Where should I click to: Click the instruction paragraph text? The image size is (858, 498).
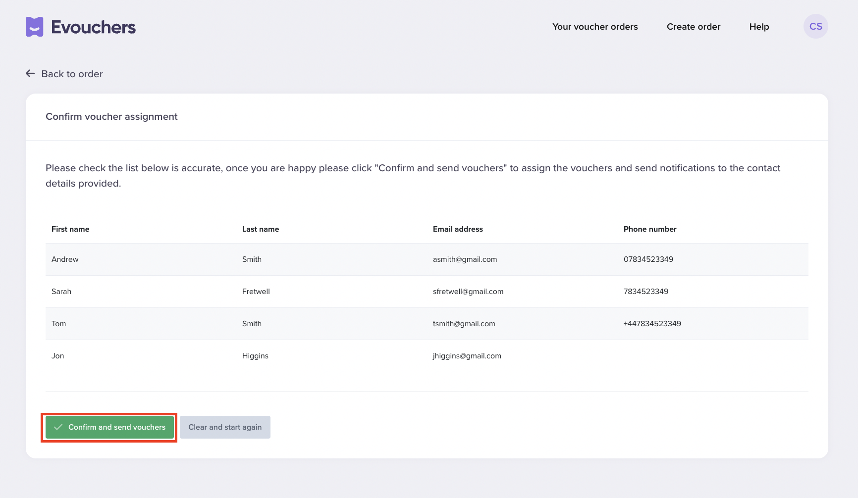[413, 176]
